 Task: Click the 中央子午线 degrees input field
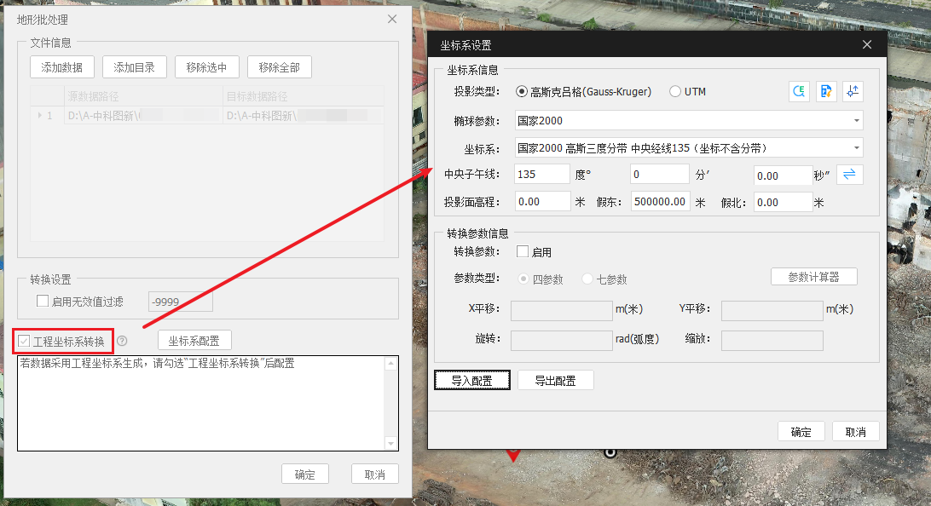[542, 175]
